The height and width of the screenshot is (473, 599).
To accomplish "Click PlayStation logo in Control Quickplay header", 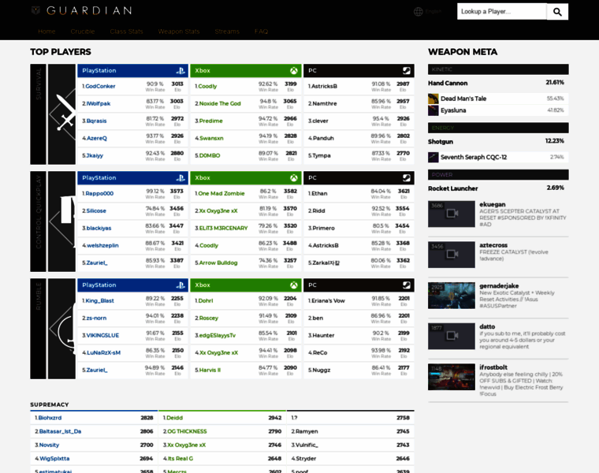I will pos(180,178).
